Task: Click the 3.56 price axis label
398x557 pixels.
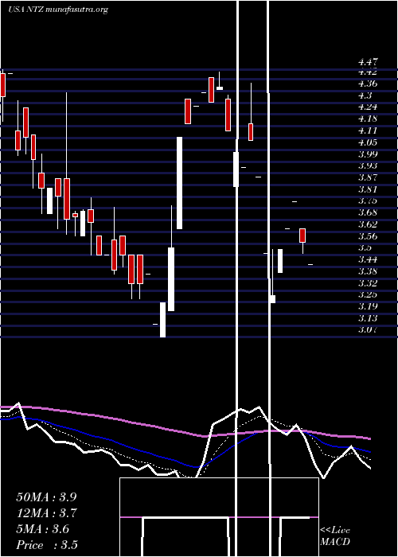Action: click(368, 236)
